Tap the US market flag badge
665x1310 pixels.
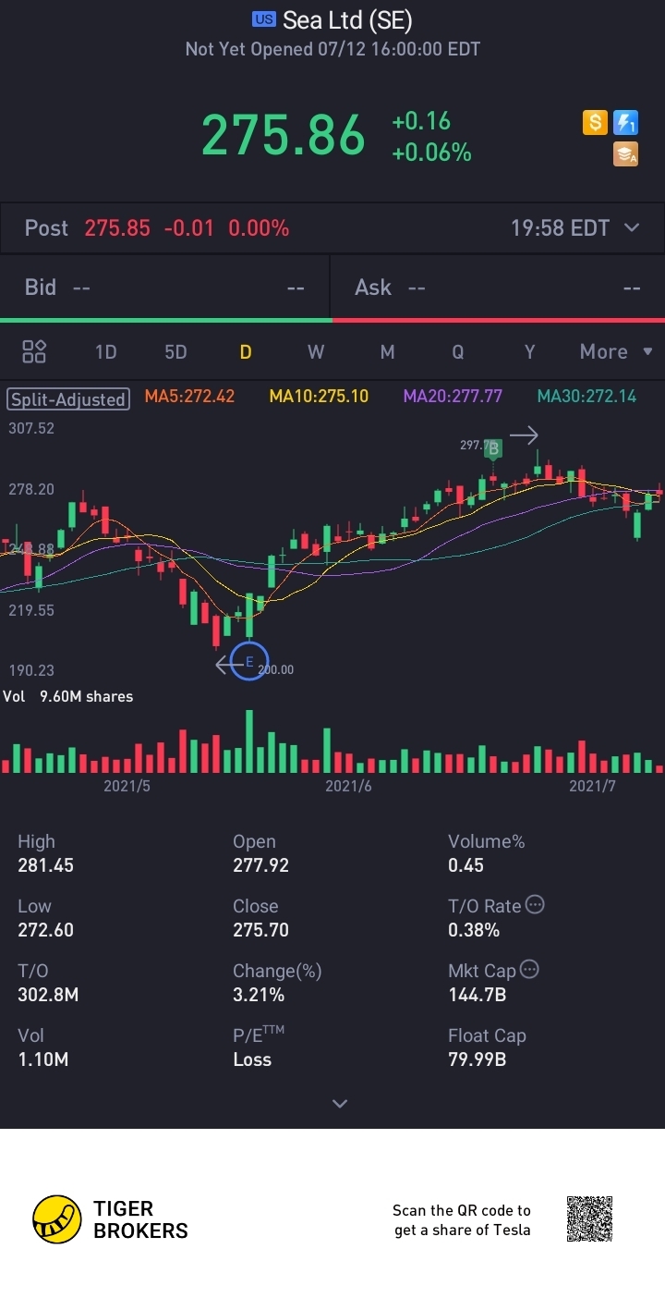pyautogui.click(x=264, y=19)
